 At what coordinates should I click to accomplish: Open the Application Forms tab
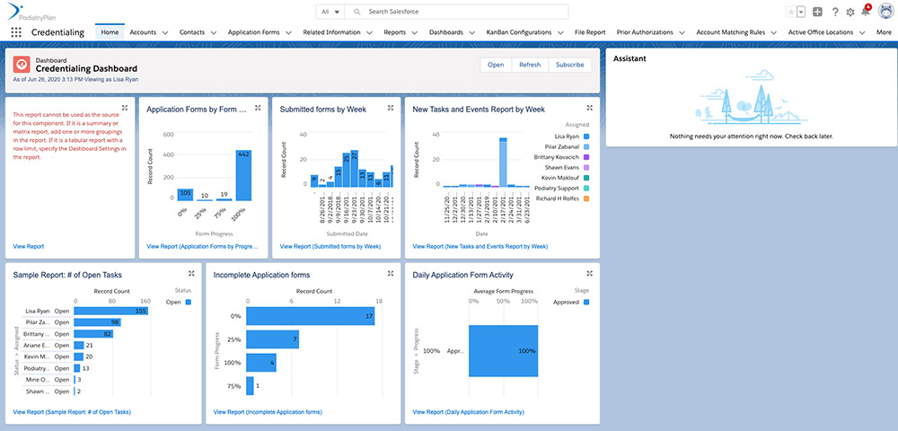click(252, 32)
